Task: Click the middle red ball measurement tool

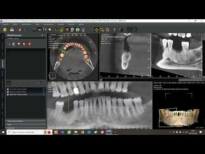Action: [24, 44]
